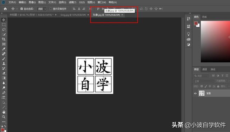The image size is (230, 132).
Task: Swap foreground and background colors arrow
Action: click(x=5, y=126)
